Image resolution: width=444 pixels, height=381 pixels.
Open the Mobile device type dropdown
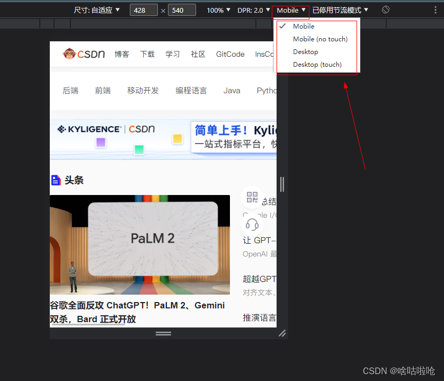pos(291,10)
